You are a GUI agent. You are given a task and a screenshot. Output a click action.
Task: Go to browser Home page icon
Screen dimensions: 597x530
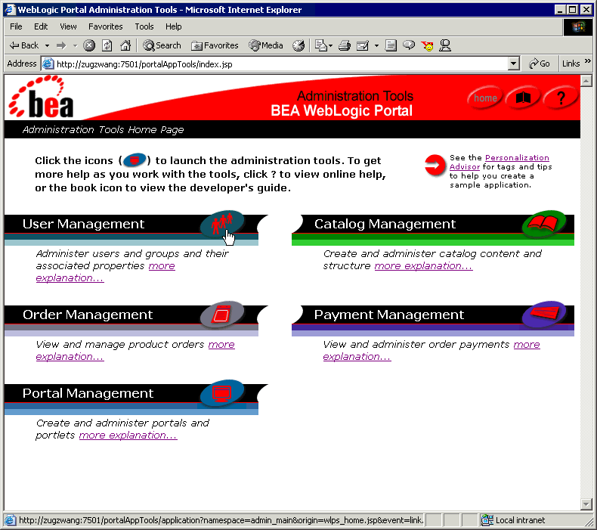click(125, 45)
